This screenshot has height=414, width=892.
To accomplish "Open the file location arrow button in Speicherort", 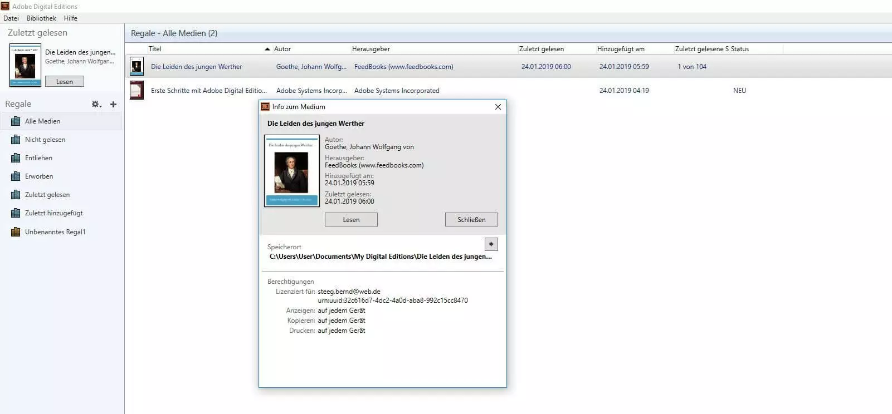I will click(491, 244).
